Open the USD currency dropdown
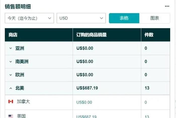The image size is (176, 118). click(81, 18)
